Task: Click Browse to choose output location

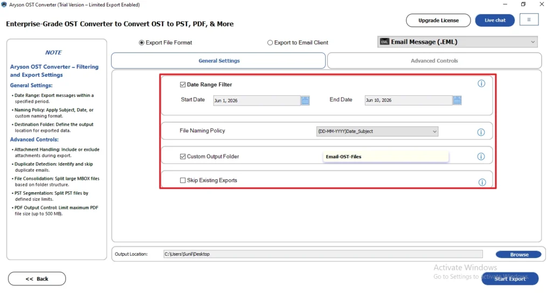Action: (x=519, y=255)
